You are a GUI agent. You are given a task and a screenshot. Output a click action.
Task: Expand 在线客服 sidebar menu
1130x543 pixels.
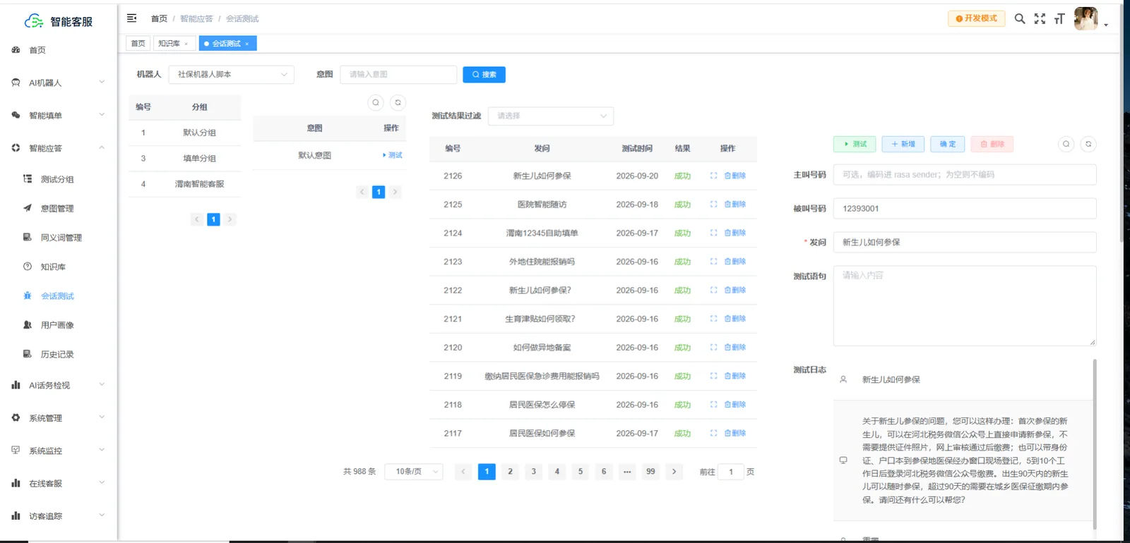tap(59, 483)
